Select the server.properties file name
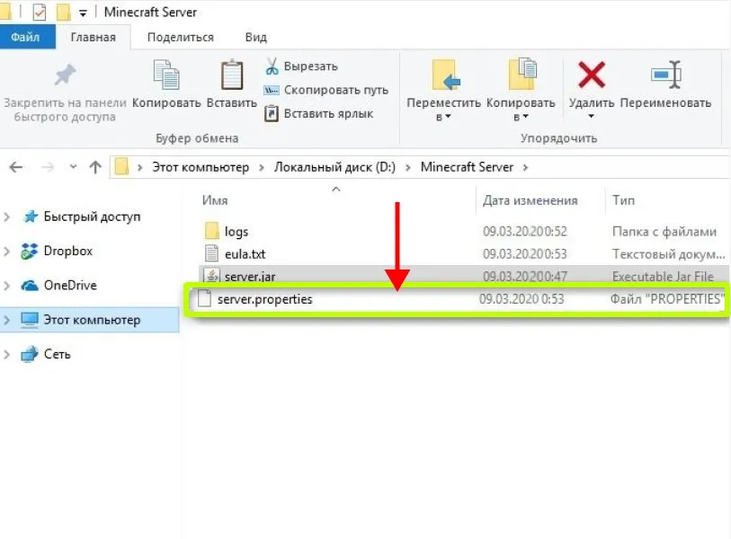 coord(265,299)
